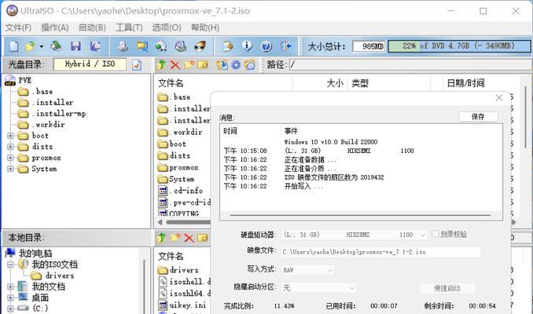Open the 启动(B) menu
Viewport: 533px width, 314px height.
[x=92, y=27]
